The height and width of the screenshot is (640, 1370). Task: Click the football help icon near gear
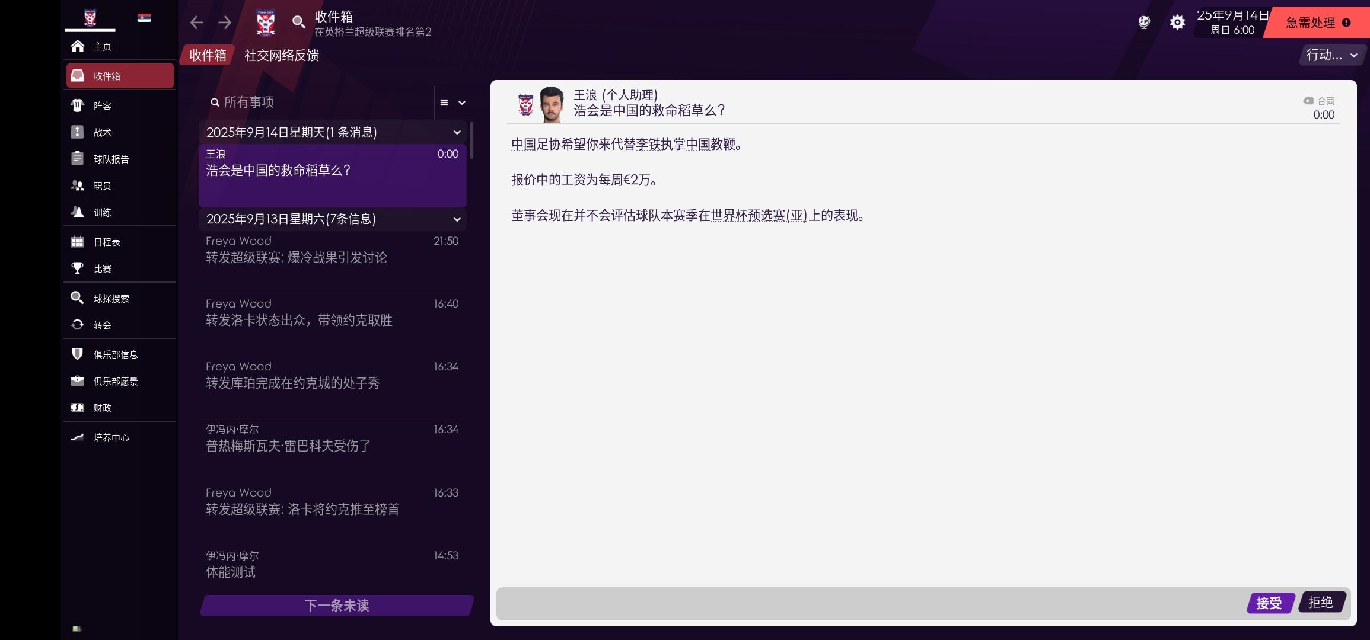1144,23
